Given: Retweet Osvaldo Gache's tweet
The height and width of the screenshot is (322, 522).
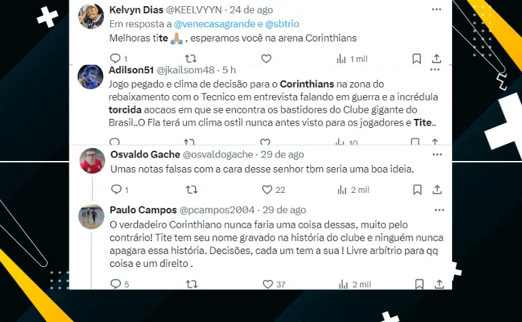Looking at the screenshot, I should [x=192, y=190].
